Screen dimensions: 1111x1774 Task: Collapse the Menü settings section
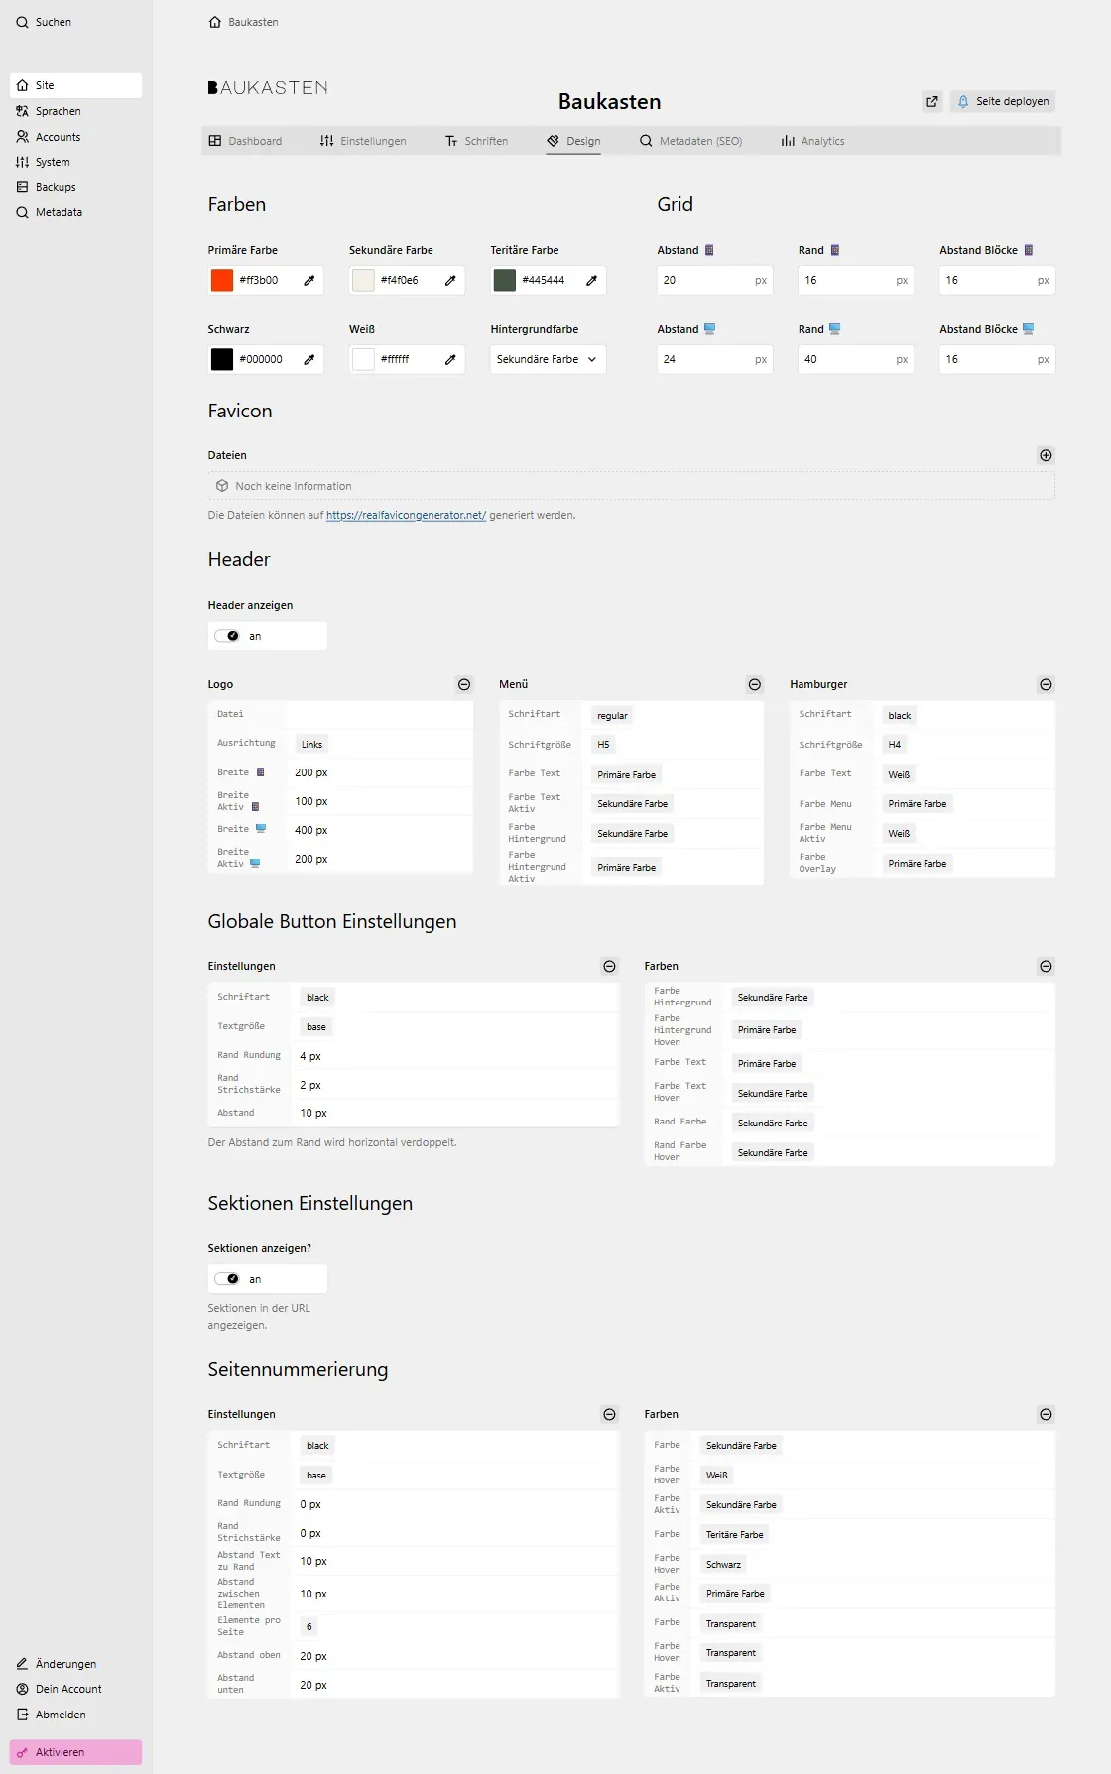tap(755, 684)
